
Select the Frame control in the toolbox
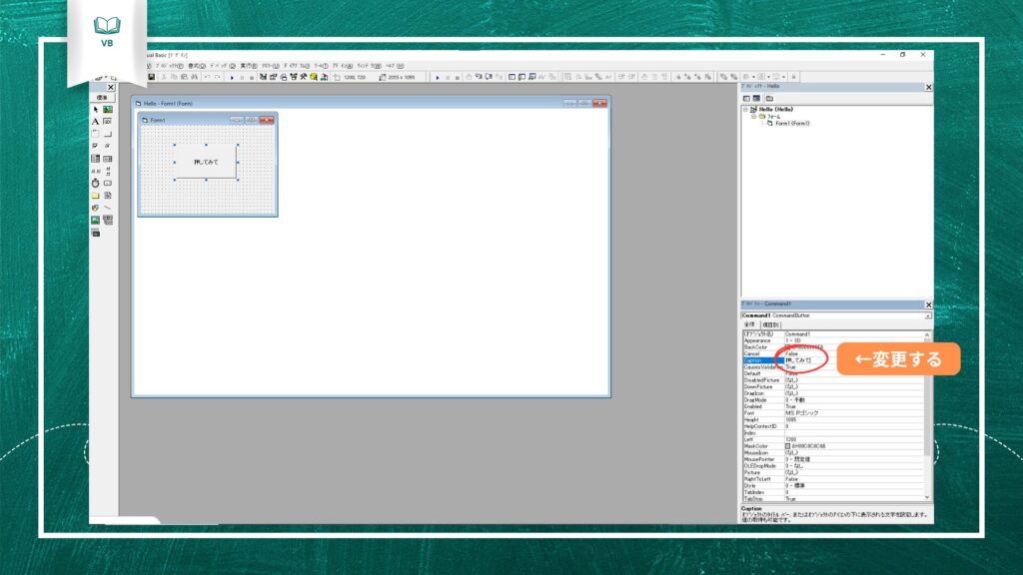click(95, 134)
